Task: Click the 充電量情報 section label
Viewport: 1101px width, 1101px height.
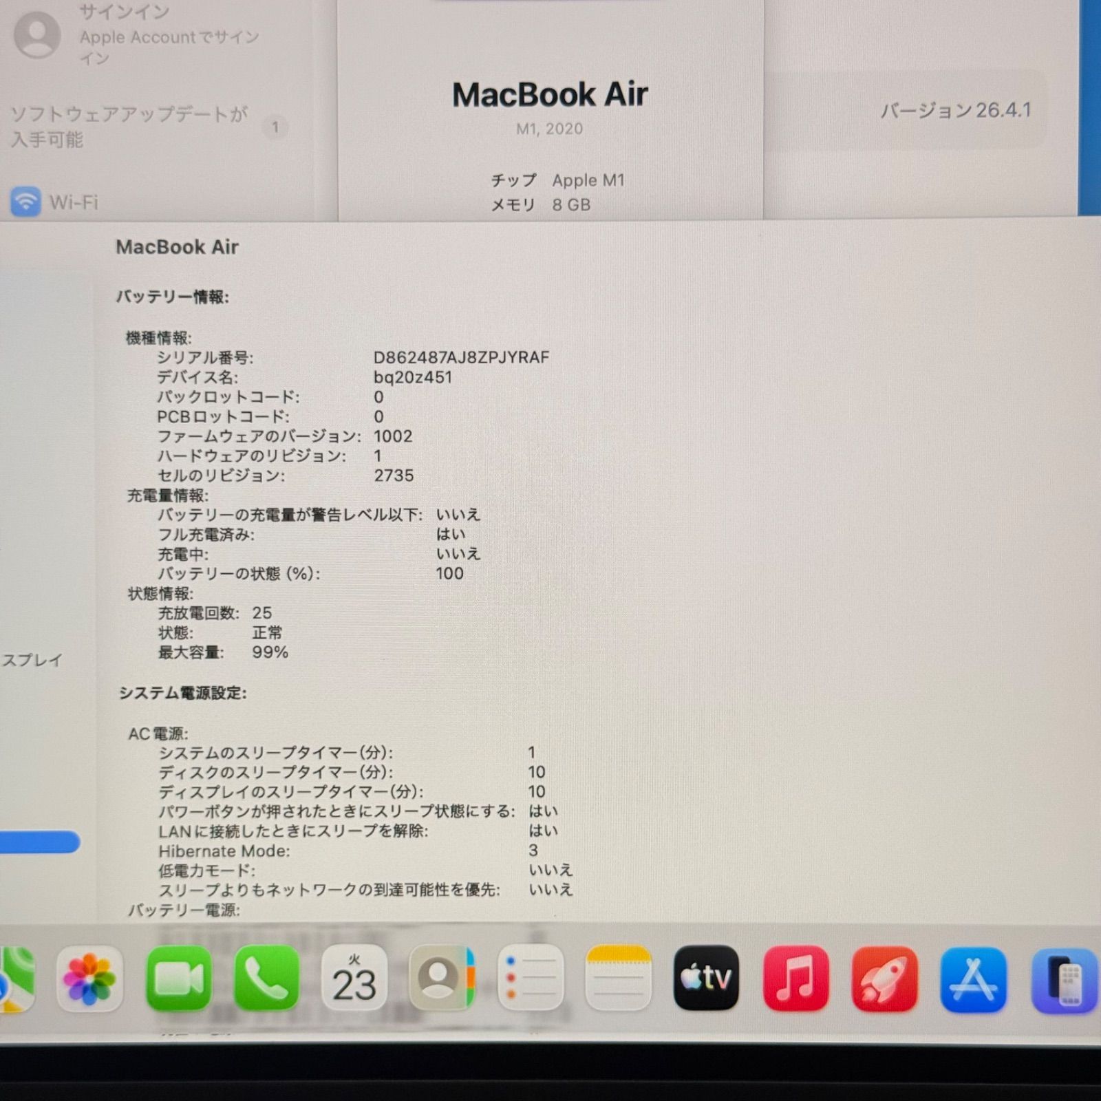Action: point(167,495)
